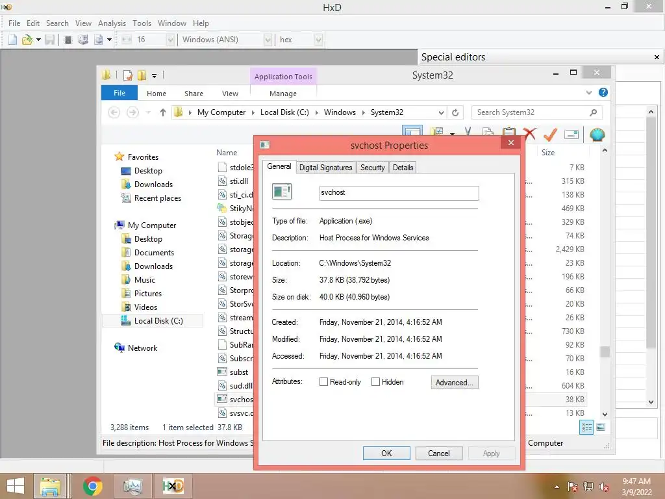
Task: Click the orange checkmark Properties toolbar icon
Action: point(550,134)
